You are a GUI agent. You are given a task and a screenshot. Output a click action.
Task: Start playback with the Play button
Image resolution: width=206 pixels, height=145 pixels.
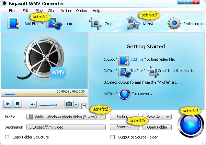pos(8,104)
